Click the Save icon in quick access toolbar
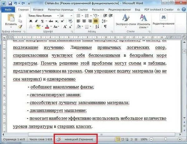The width and height of the screenshot is (187, 144). coord(10,3)
